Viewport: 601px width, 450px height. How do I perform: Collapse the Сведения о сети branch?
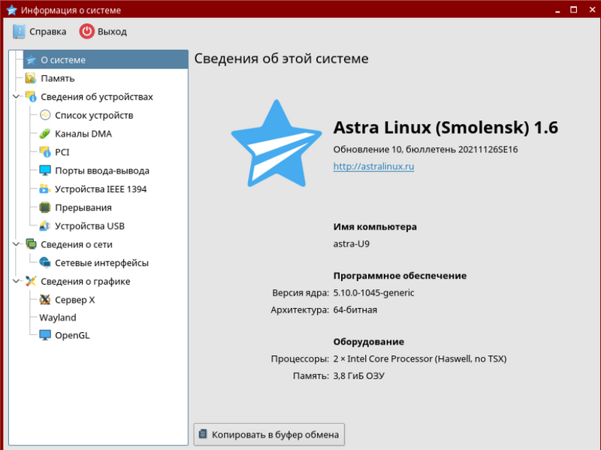[x=17, y=244]
